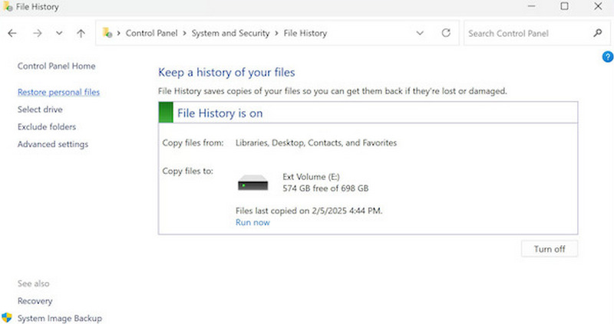Open recent locations chevron beside forward arrow
This screenshot has width=614, height=324.
tap(59, 33)
